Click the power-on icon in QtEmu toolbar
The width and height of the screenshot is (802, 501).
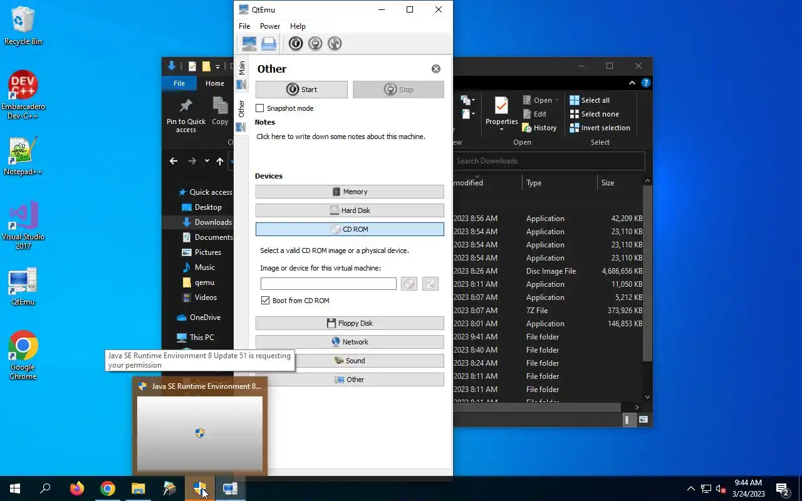tap(296, 43)
